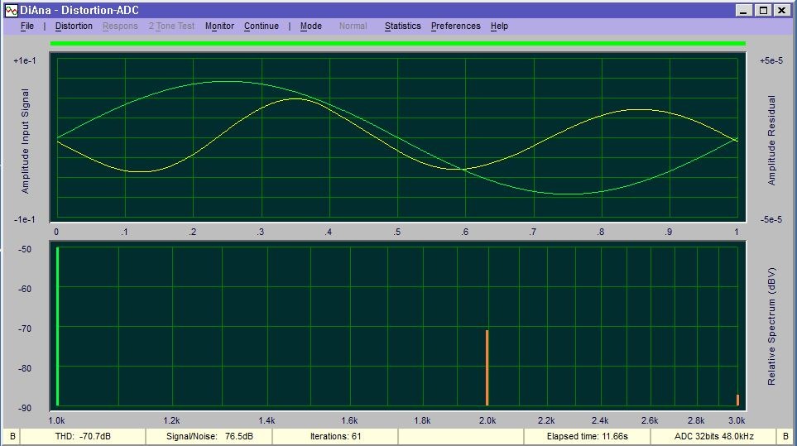Click the -50 spectrum scale label
The width and height of the screenshot is (797, 446).
click(25, 249)
